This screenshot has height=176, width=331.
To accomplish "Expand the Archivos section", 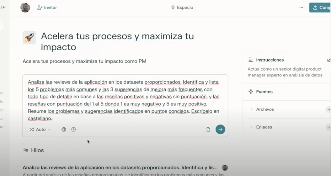I will [x=265, y=109].
